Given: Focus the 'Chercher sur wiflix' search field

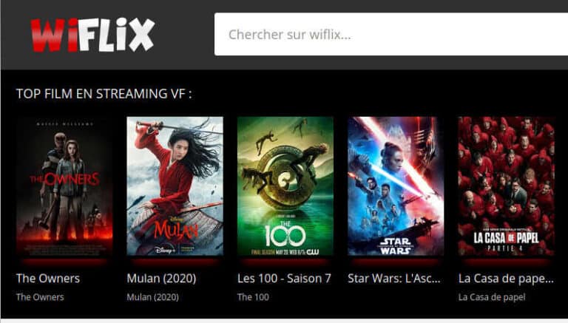Looking at the screenshot, I should 391,35.
